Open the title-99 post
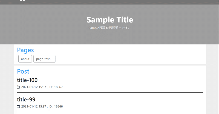The image size is (219, 114). [x=26, y=99]
